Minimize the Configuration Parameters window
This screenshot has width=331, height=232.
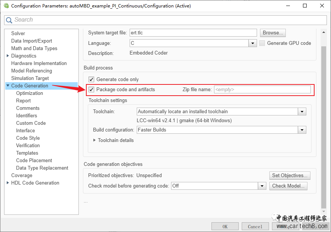point(288,6)
